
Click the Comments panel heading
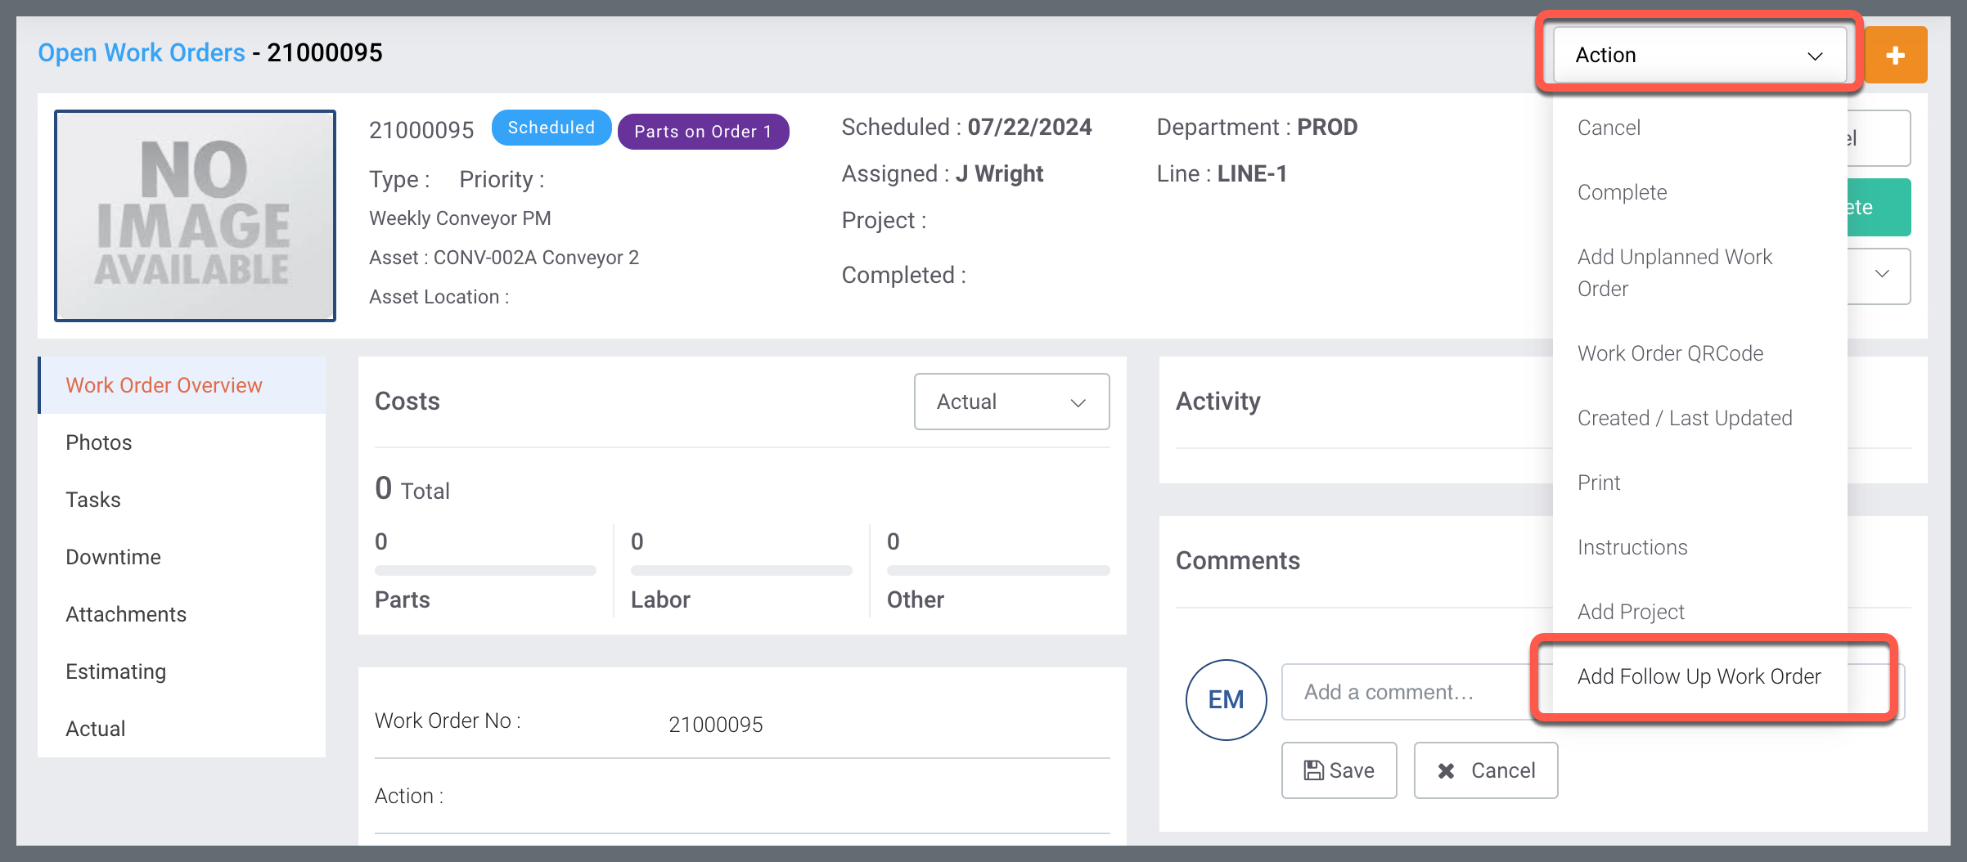click(x=1237, y=561)
